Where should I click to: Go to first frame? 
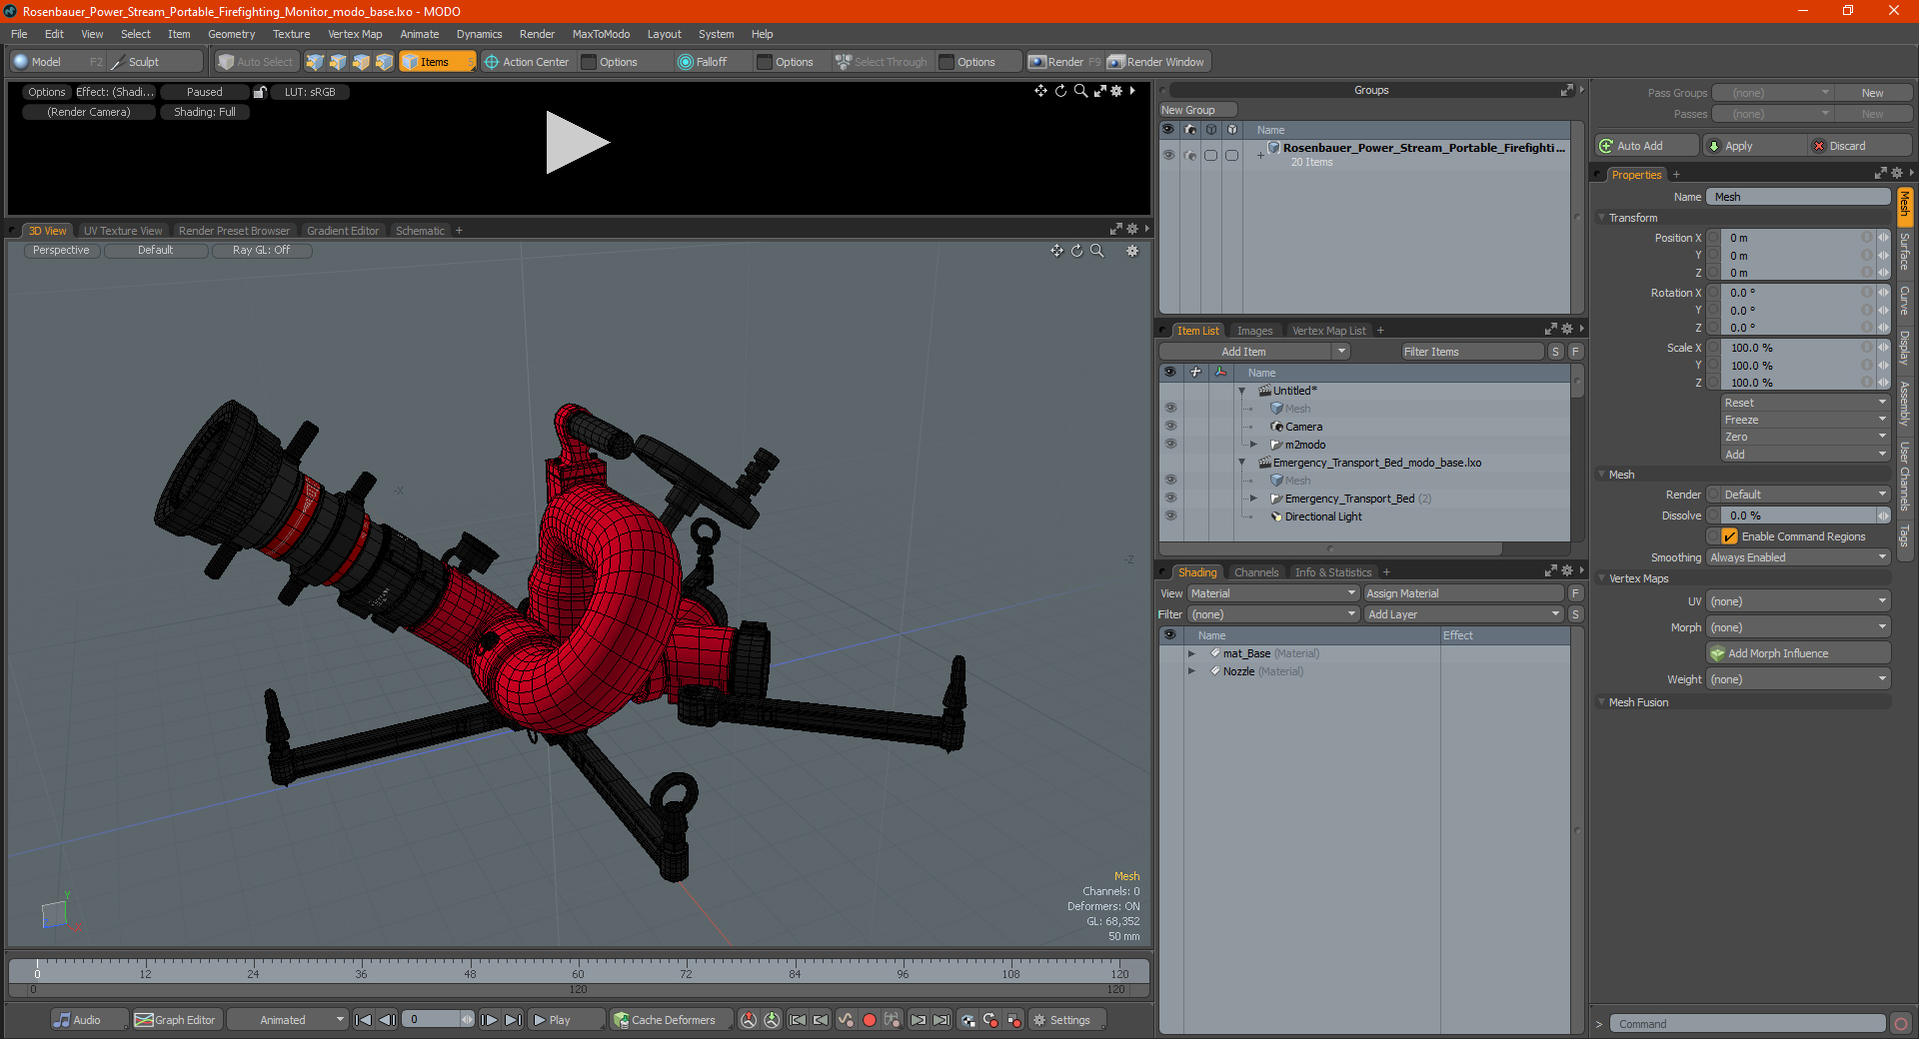(364, 1020)
